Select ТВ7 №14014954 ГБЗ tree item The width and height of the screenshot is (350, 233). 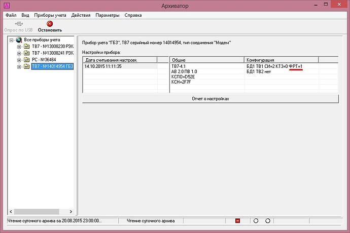[x=52, y=66]
